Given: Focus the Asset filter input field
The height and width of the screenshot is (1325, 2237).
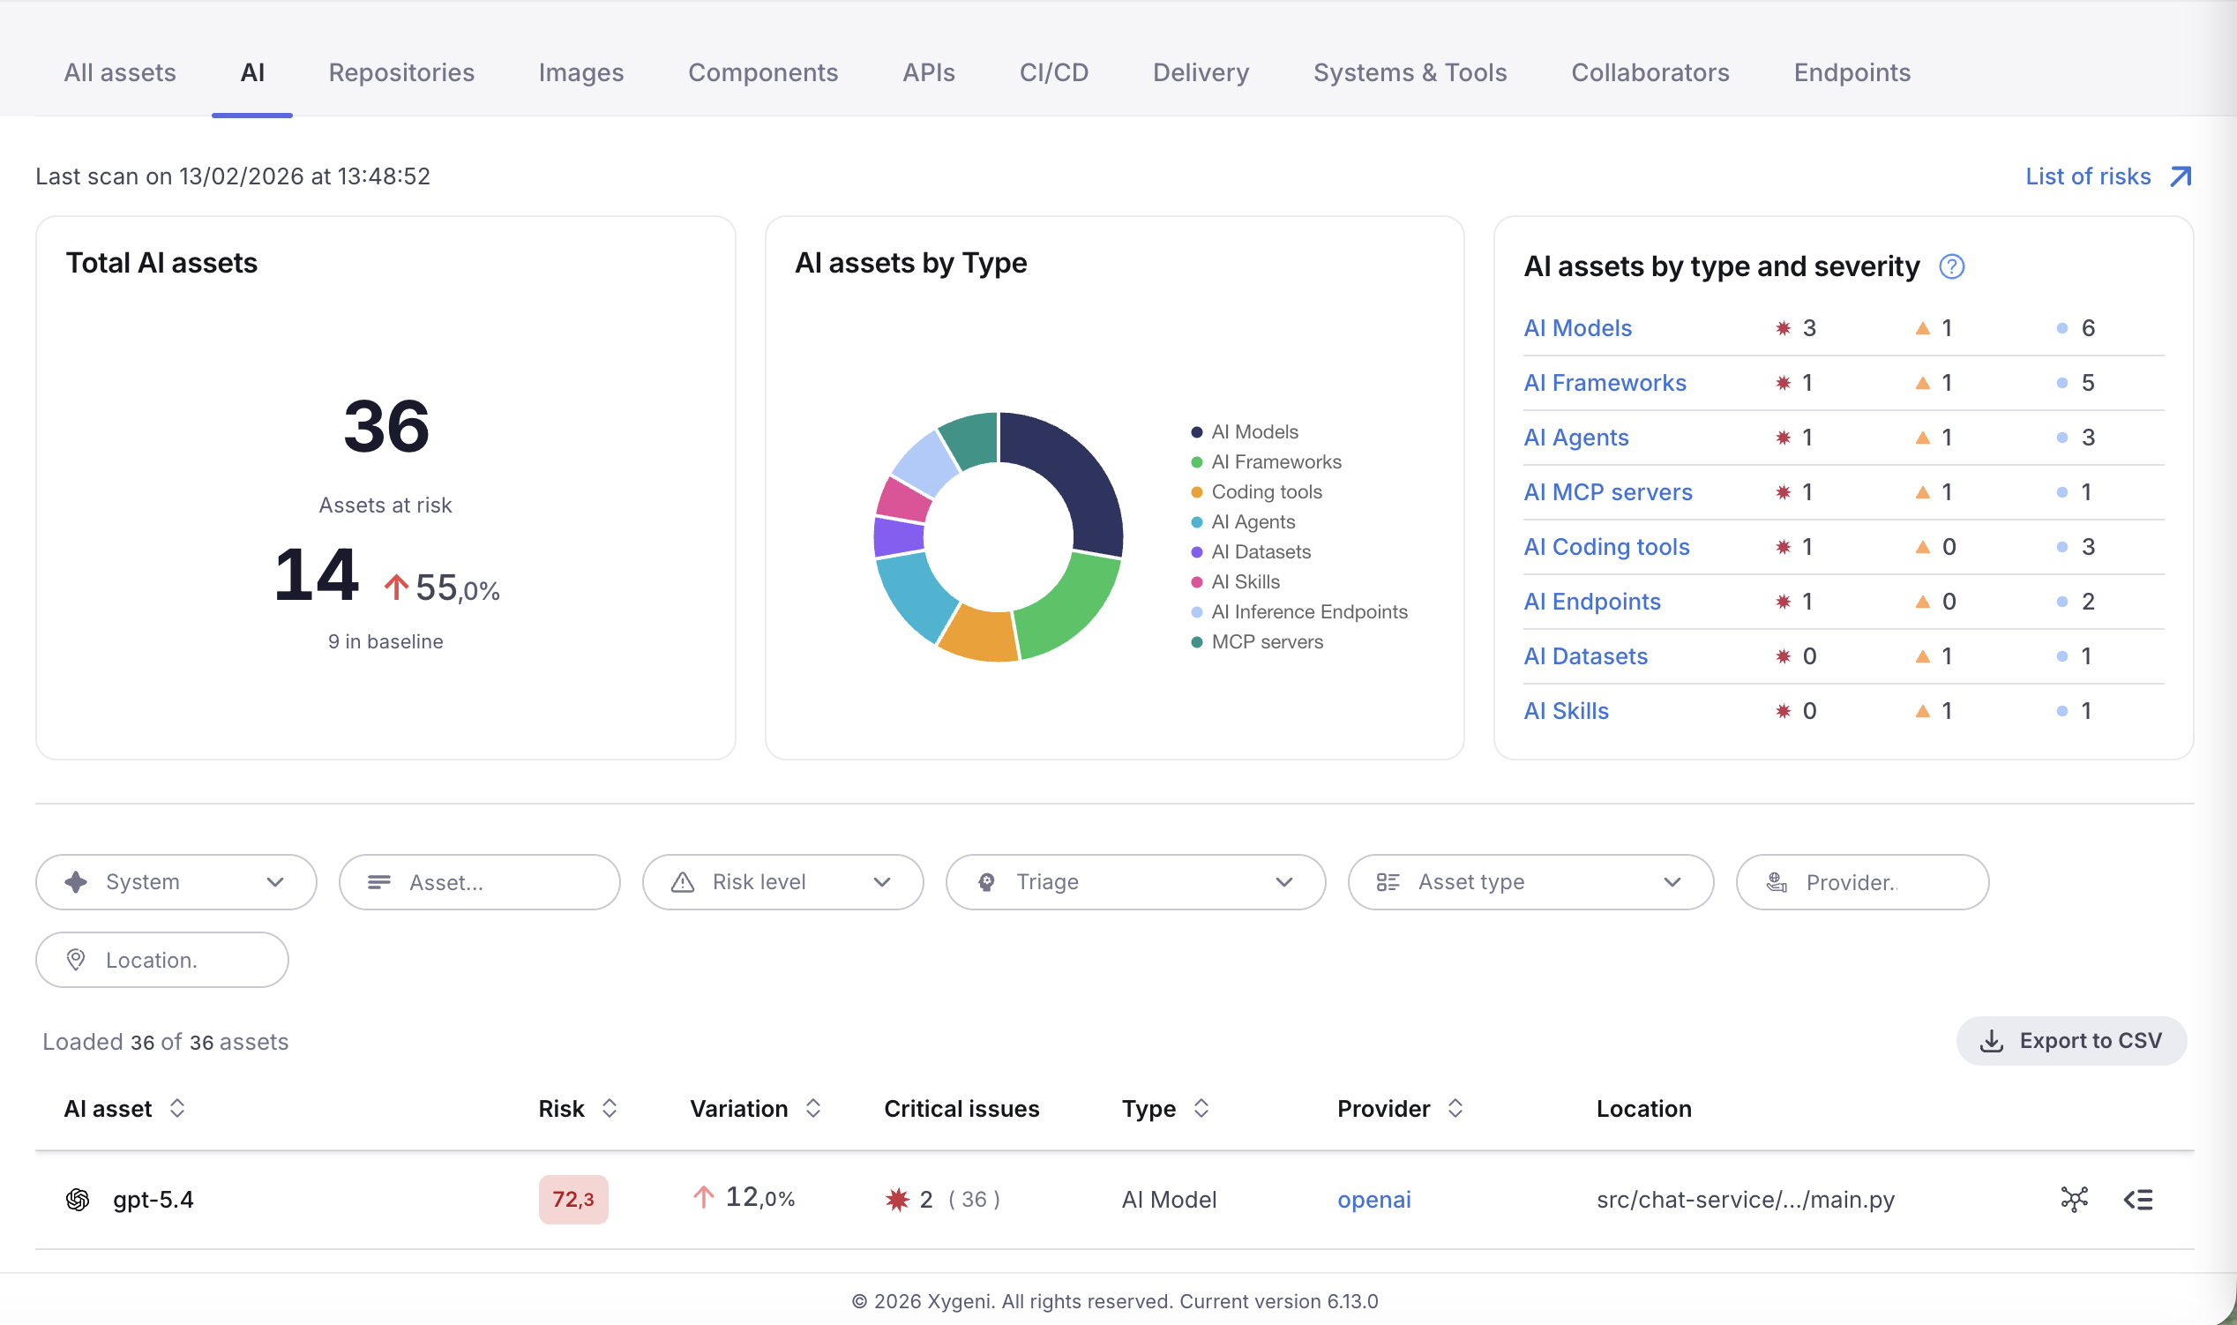Looking at the screenshot, I should 479,882.
